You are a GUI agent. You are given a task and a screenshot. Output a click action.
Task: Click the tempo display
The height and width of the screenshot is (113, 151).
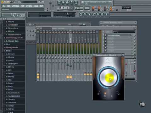tap(79, 8)
